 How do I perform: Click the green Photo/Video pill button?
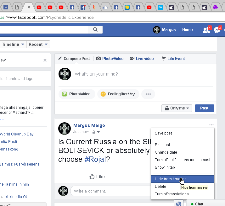point(77,94)
